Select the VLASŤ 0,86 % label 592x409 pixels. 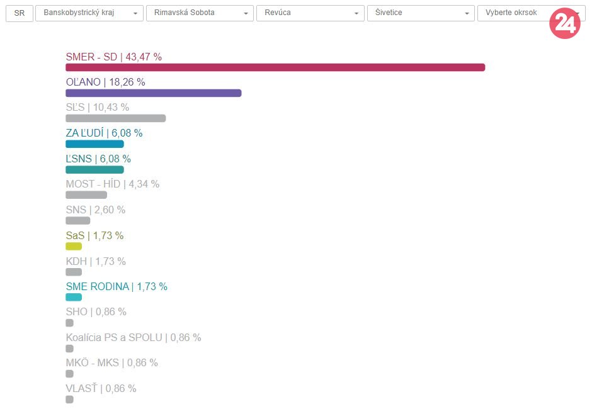point(101,388)
